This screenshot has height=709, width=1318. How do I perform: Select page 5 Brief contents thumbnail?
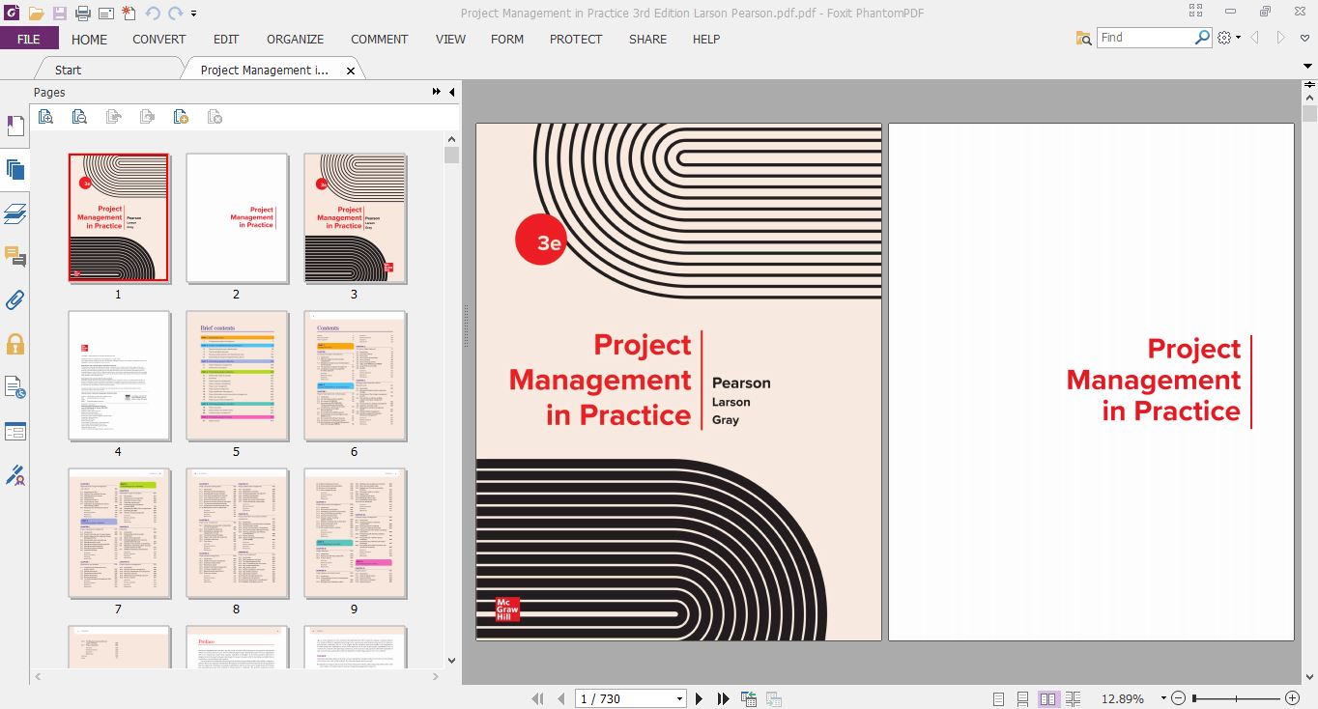point(237,375)
